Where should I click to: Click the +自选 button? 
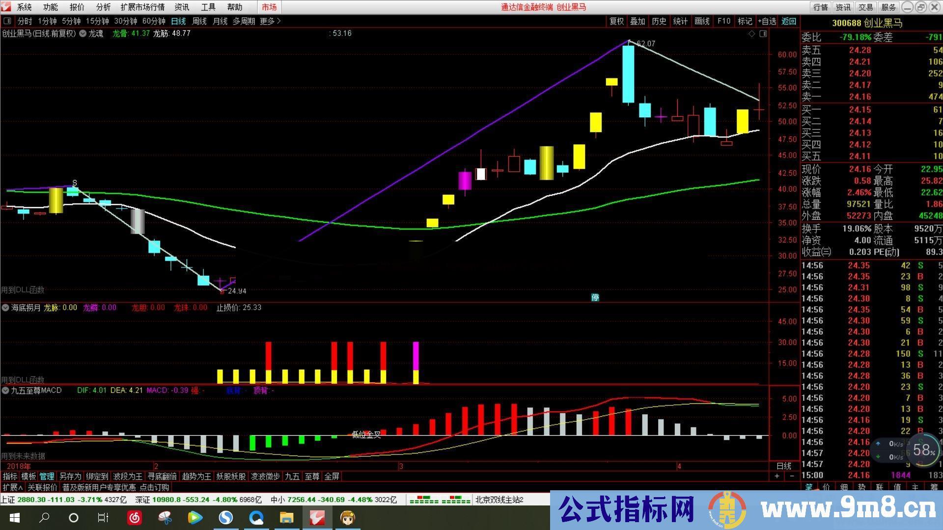(767, 21)
